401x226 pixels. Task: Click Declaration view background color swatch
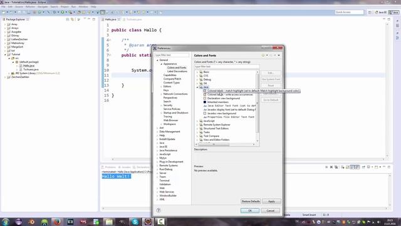205,98
